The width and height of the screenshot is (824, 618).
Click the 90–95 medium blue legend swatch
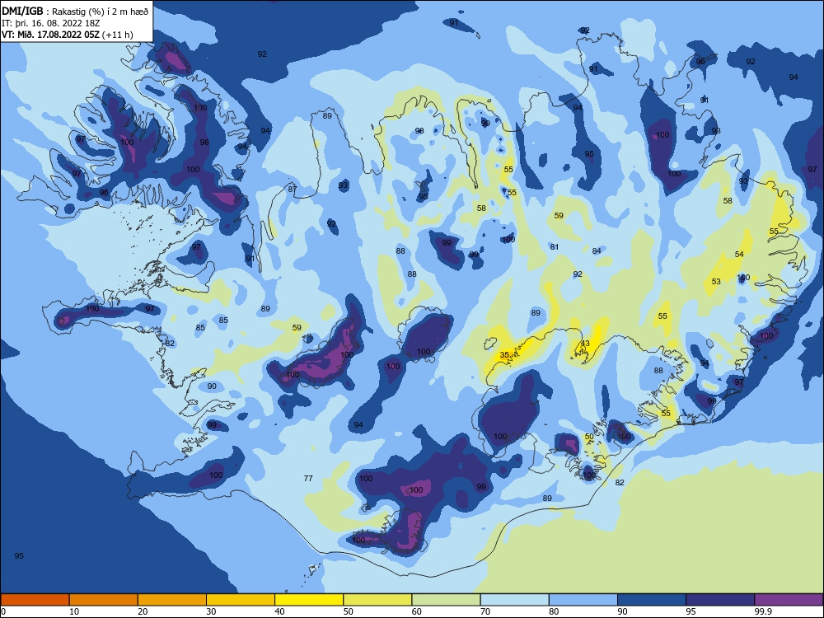point(652,600)
